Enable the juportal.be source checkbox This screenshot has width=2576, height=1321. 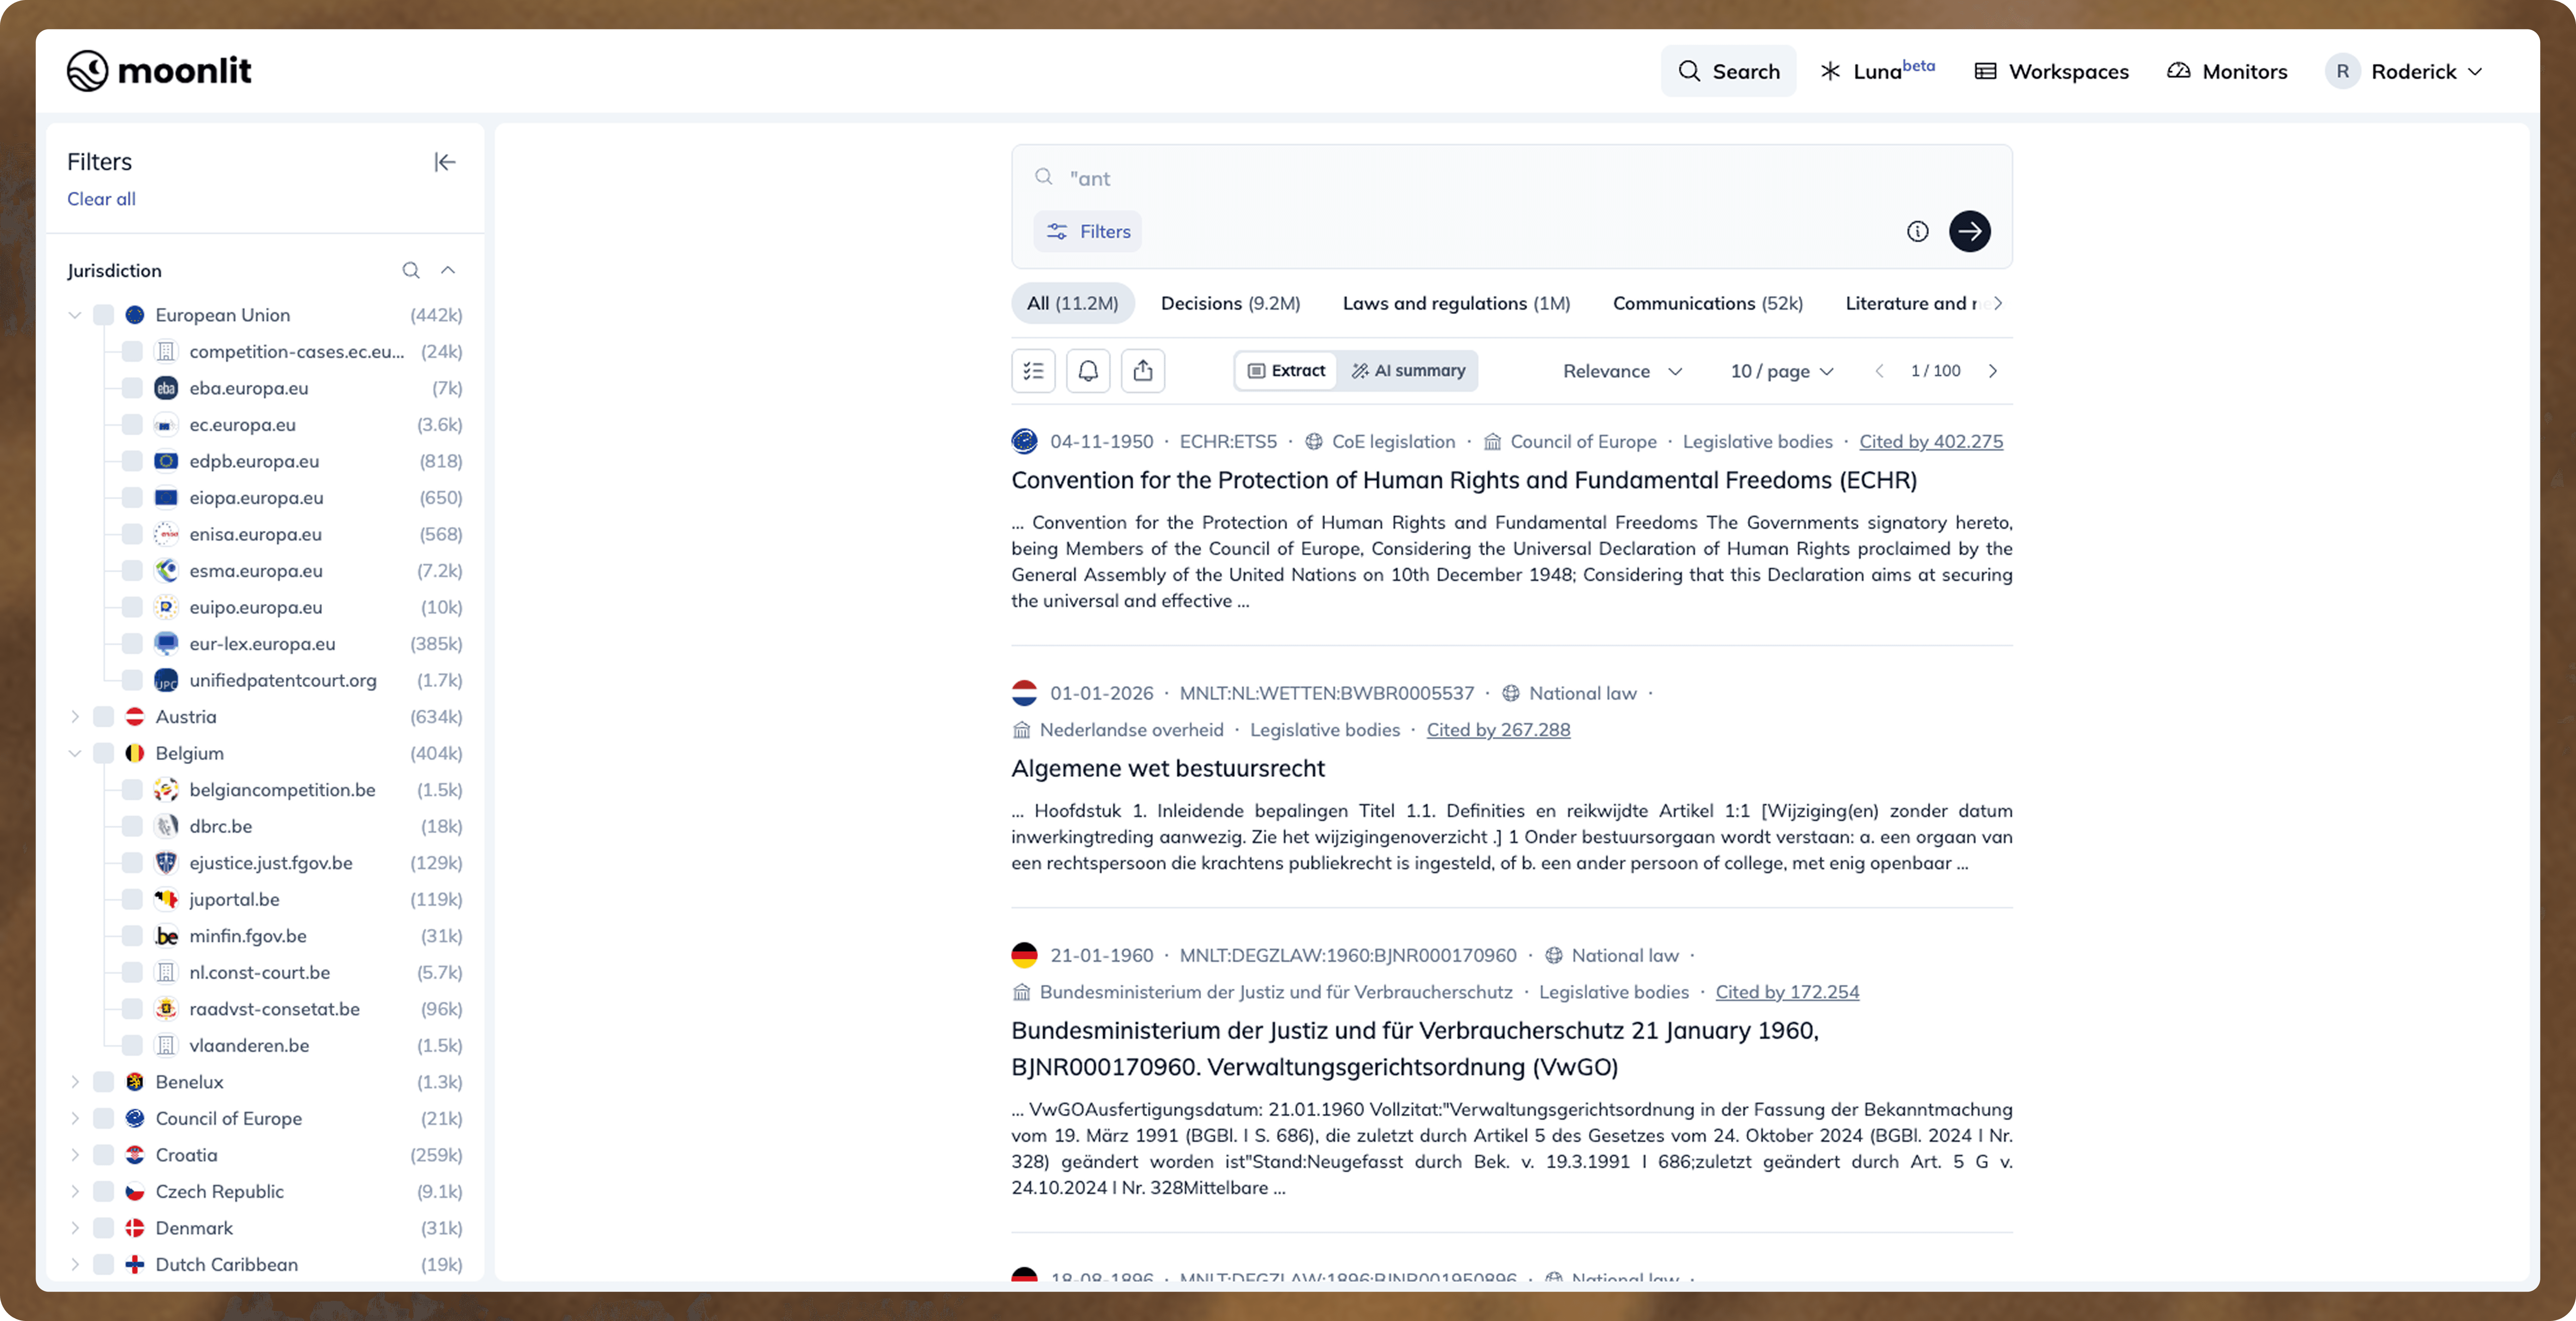tap(132, 899)
